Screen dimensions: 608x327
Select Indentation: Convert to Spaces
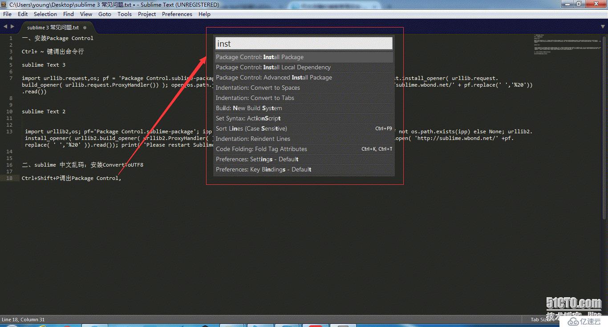pos(304,88)
